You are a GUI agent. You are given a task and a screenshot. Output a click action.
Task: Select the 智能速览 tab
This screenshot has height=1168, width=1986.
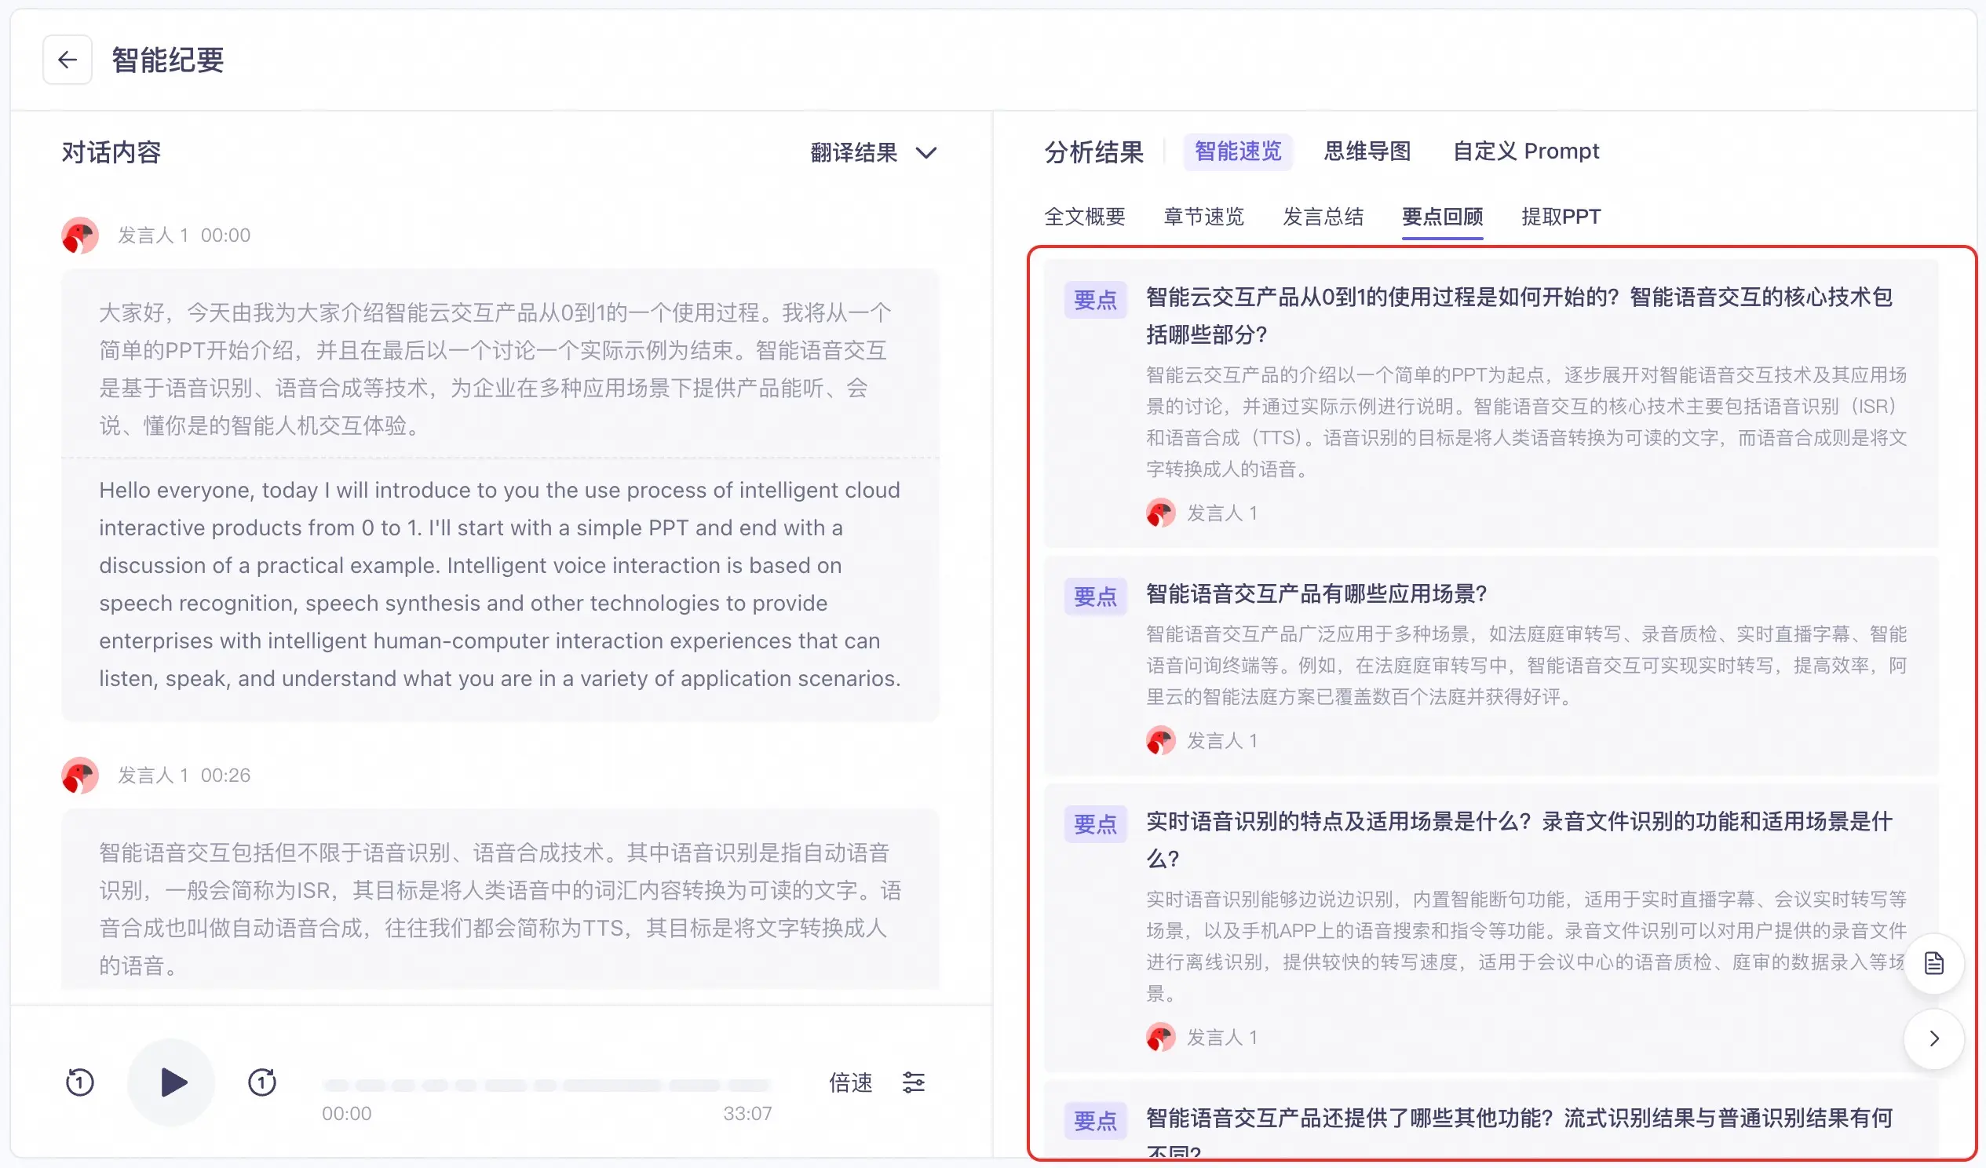pyautogui.click(x=1238, y=151)
